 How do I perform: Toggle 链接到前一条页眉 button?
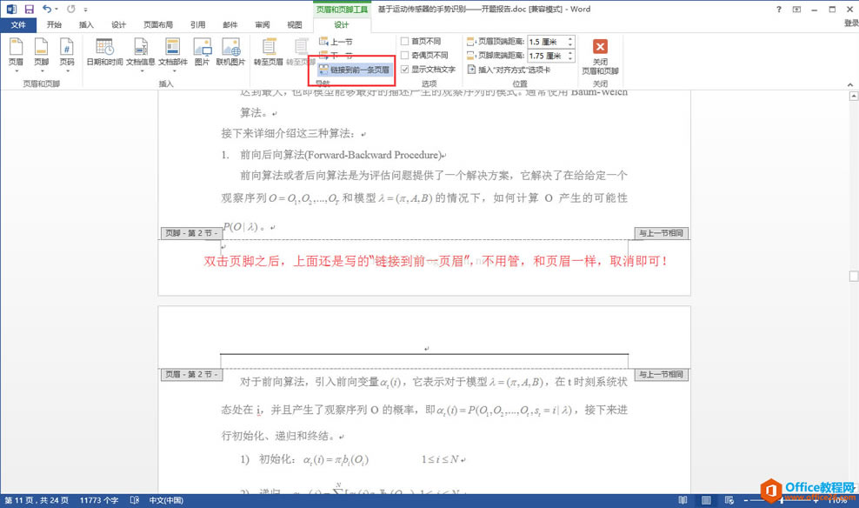355,70
